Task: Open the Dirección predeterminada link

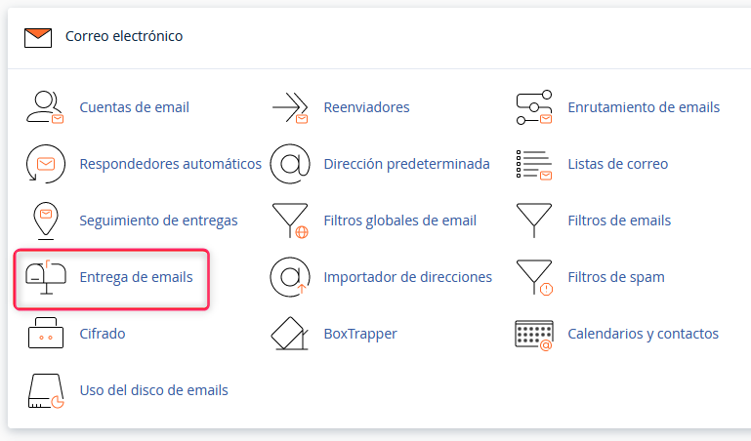Action: [x=406, y=164]
